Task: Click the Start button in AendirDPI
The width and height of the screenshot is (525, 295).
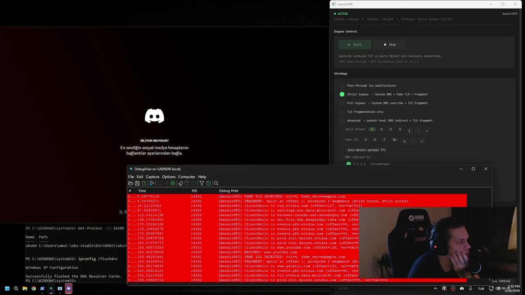Action: pos(355,45)
